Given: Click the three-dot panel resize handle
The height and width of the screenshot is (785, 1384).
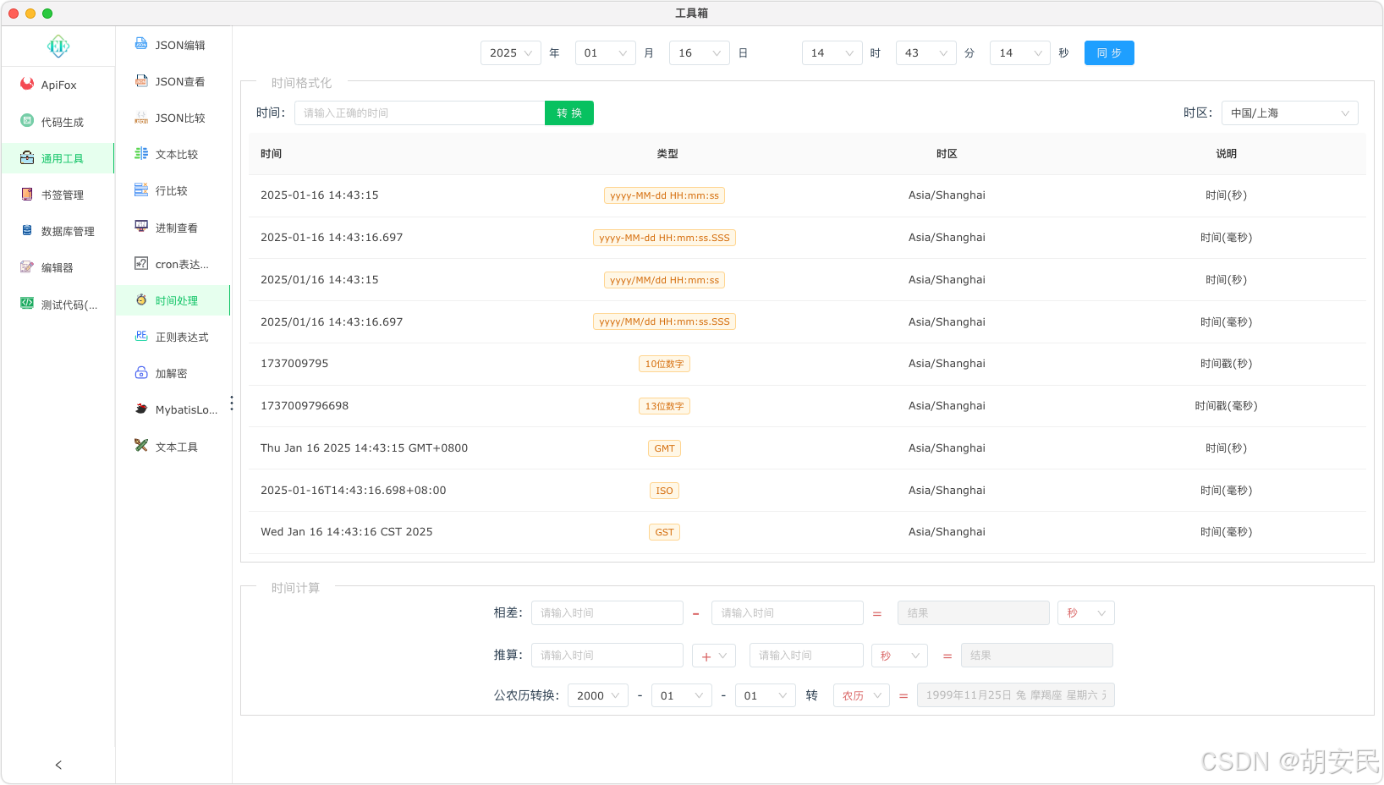Looking at the screenshot, I should pos(232,403).
